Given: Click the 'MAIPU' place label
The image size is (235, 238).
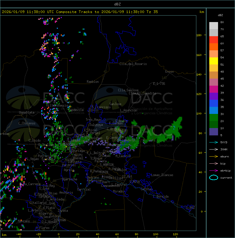Looking at the screenshot, I should coord(78,155).
